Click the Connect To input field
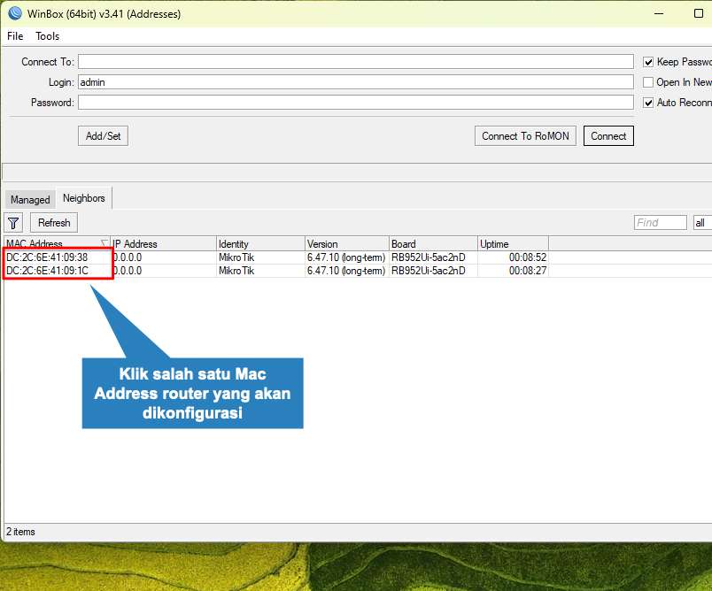The height and width of the screenshot is (591, 712). pyautogui.click(x=355, y=62)
